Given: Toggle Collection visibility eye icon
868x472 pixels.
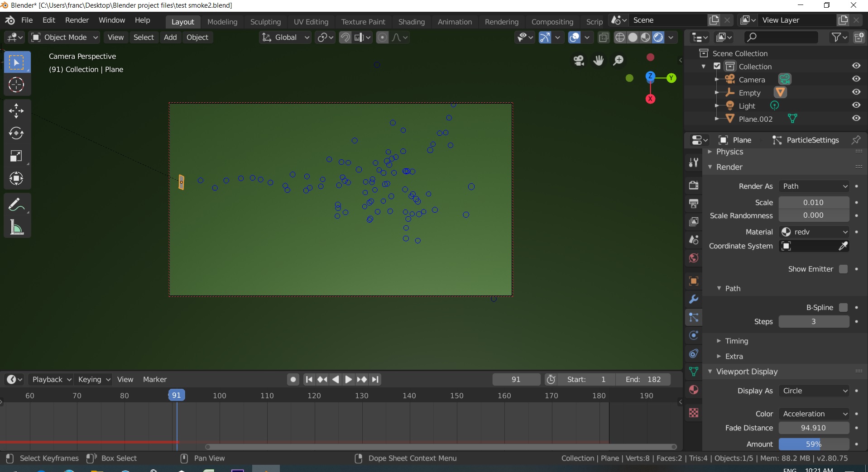Looking at the screenshot, I should click(856, 66).
